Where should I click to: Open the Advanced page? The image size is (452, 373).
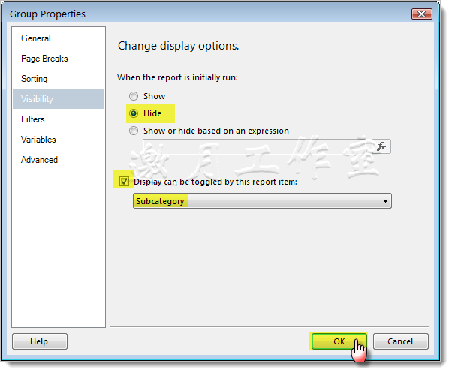[39, 160]
